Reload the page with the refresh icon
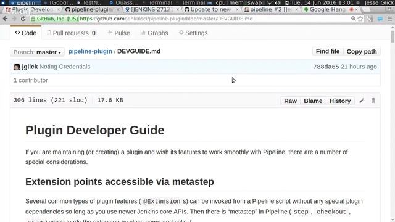The height and width of the screenshot is (222, 395). [x=23, y=18]
